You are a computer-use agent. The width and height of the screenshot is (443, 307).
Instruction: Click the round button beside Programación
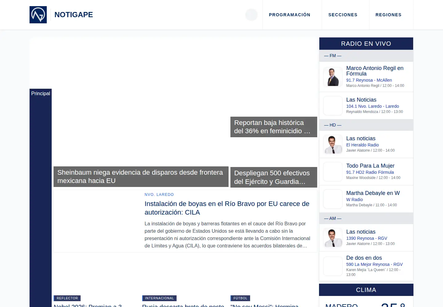point(251,15)
